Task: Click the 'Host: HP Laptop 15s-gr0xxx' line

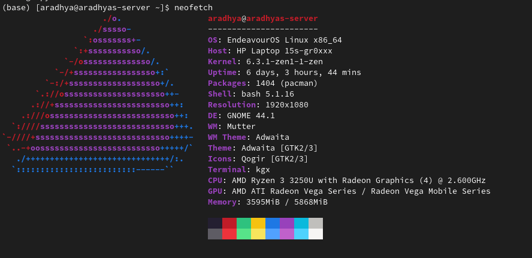Action: coord(270,51)
